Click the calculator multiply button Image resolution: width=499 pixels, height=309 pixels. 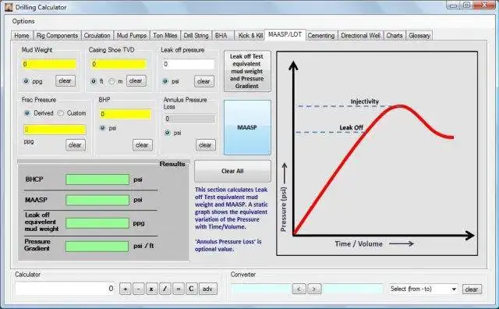tap(151, 289)
